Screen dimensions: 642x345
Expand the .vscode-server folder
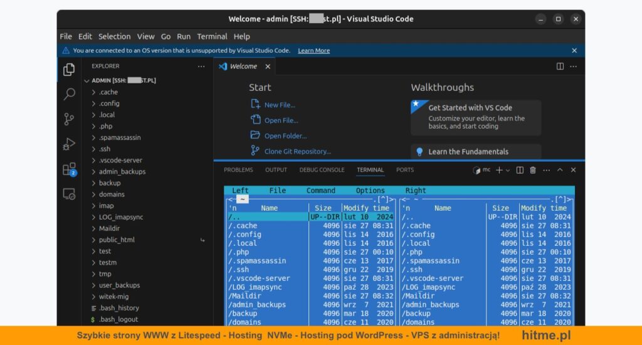[x=94, y=160]
